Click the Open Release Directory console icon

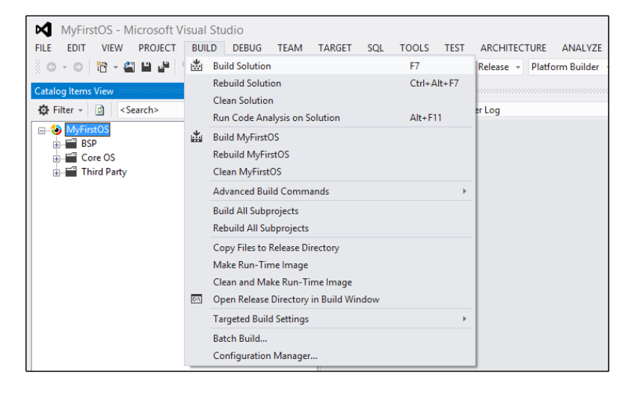pos(197,299)
